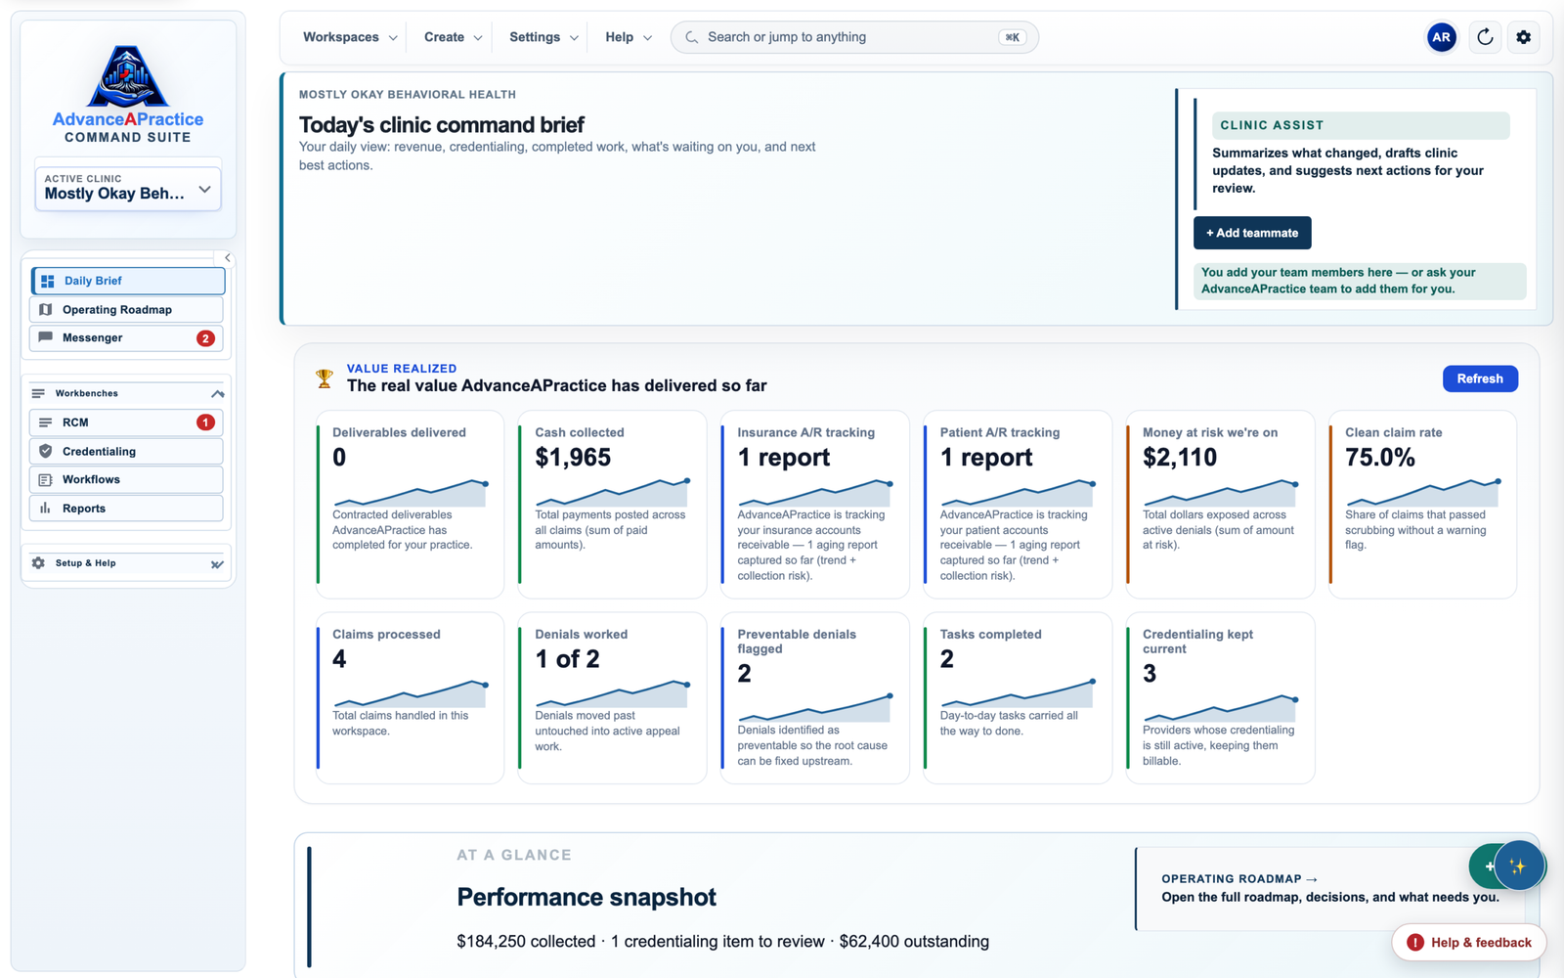Expand the Setup & Help section chevron
Viewport: 1564px width, 978px height.
[x=217, y=564]
